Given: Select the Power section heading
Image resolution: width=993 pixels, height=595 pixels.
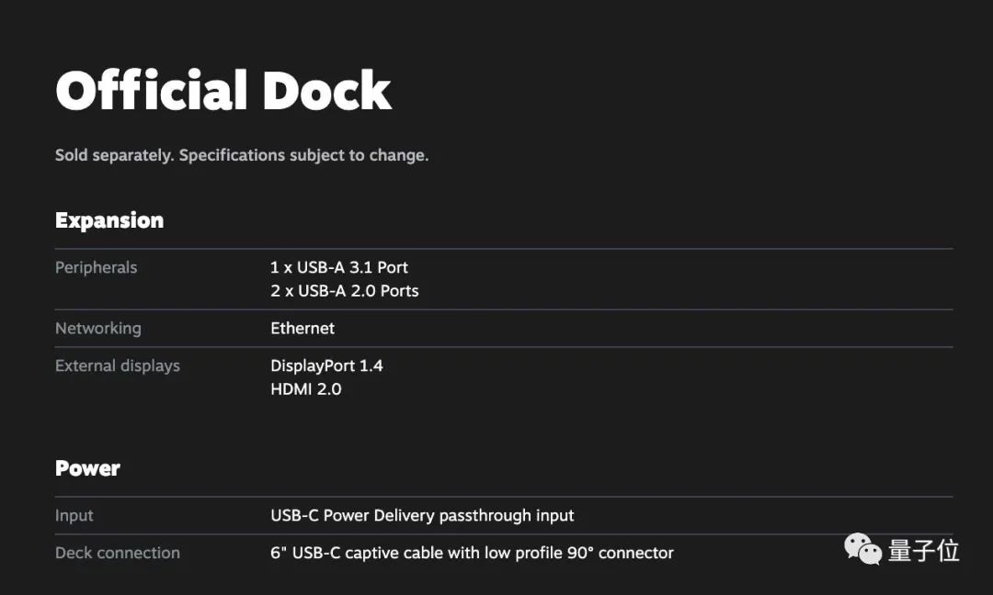Looking at the screenshot, I should coord(87,468).
